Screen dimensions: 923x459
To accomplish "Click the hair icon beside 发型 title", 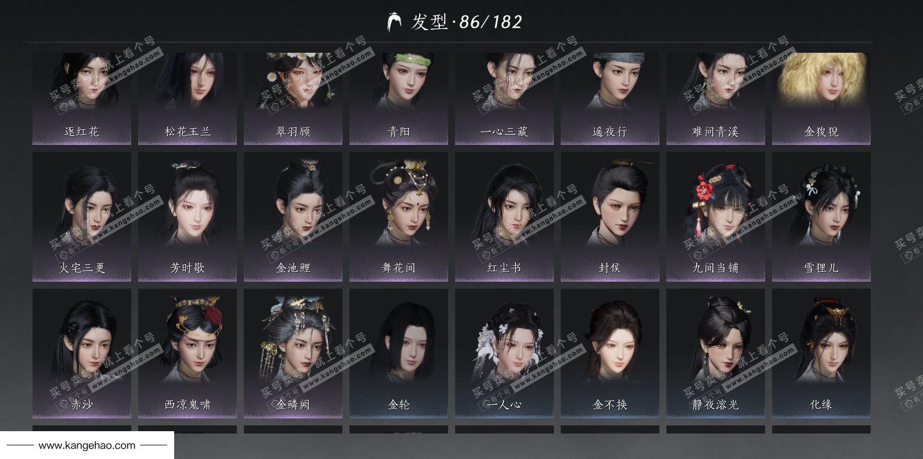I will 394,22.
